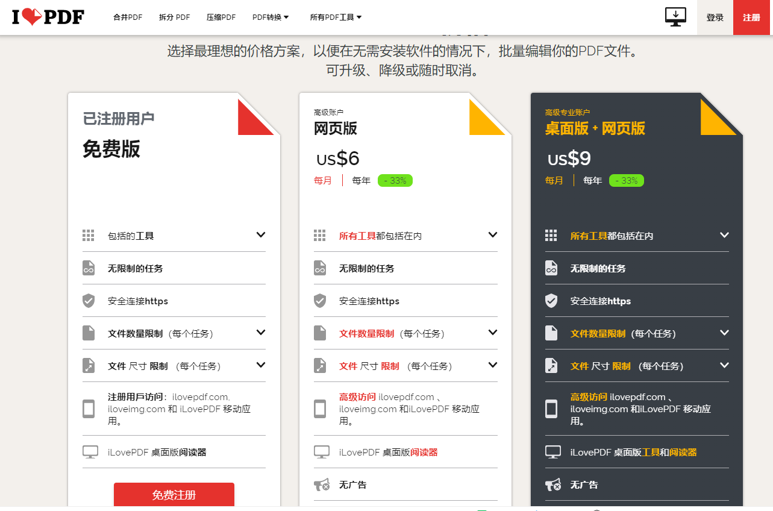The width and height of the screenshot is (773, 511).
Task: Click phone icon in 网页版 高级访问 row
Action: [x=320, y=409]
